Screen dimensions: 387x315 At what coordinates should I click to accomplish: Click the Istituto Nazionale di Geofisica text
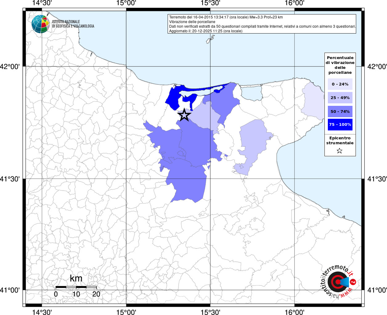(73, 24)
